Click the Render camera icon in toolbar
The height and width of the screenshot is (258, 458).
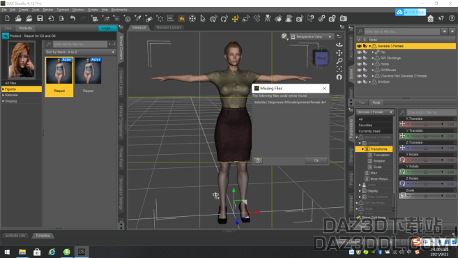tap(344, 19)
